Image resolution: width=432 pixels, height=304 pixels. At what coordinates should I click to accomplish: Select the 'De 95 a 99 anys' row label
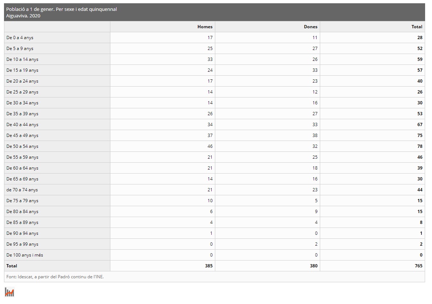point(22,244)
